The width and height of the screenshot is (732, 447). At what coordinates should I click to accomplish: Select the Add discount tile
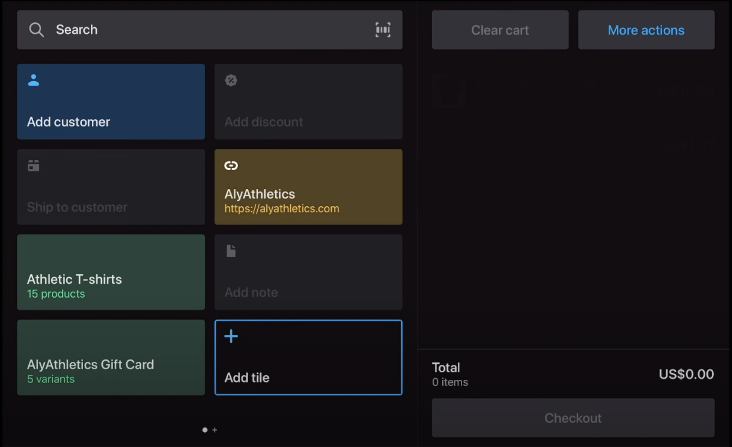click(x=308, y=101)
